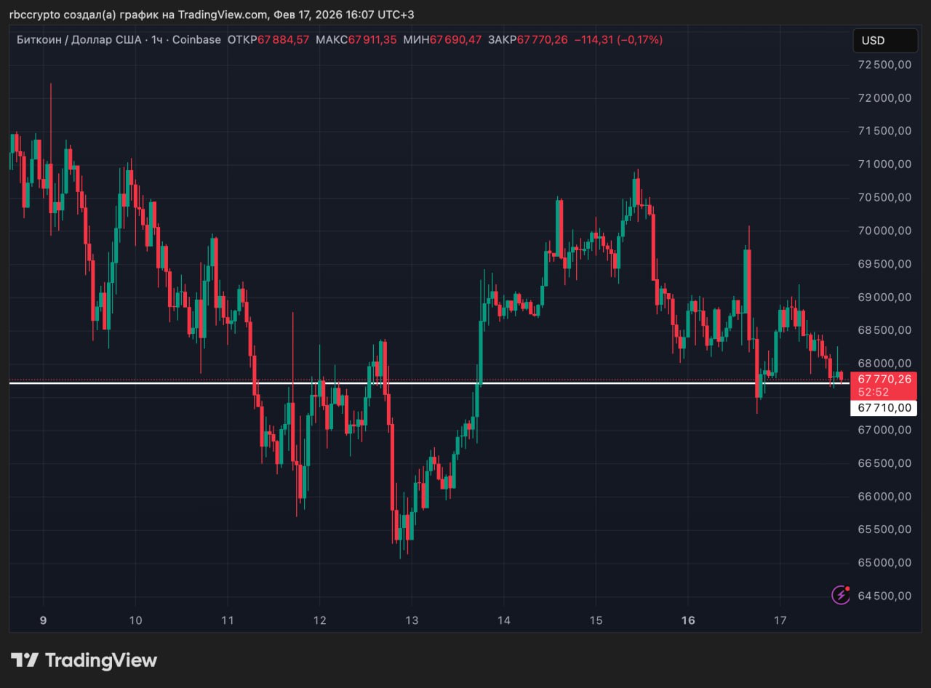This screenshot has width=931, height=688.
Task: Click date 16 on the time axis
Action: click(x=688, y=620)
